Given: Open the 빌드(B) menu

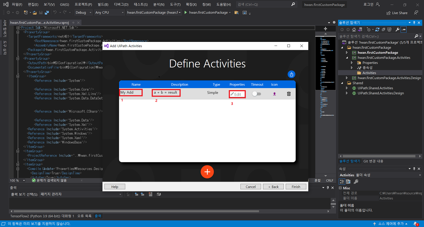Looking at the screenshot, I should [x=103, y=4].
